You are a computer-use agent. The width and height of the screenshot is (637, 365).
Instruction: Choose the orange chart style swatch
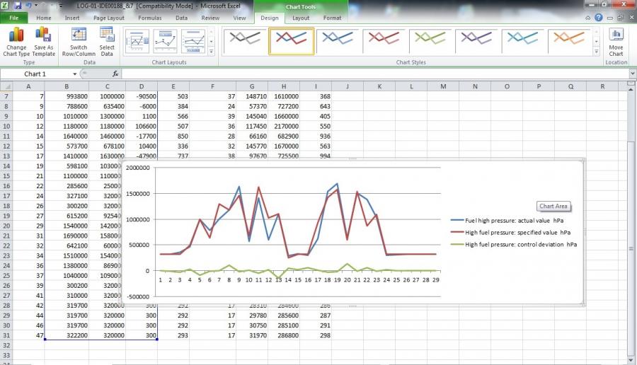570,42
